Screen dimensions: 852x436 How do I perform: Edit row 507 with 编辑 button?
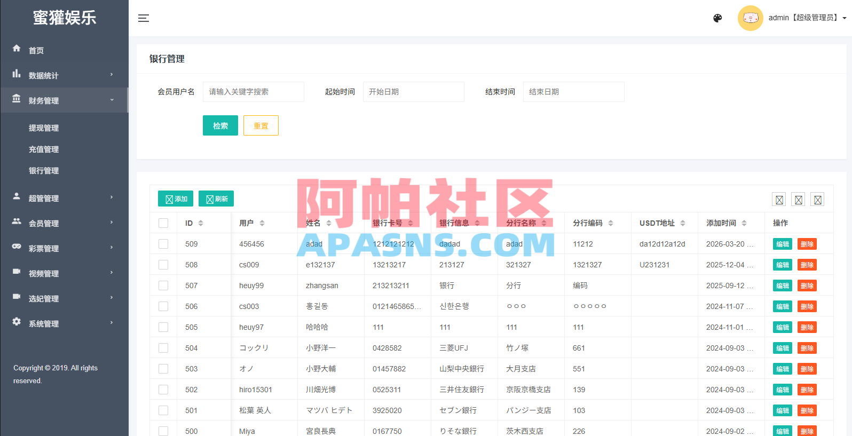coord(783,286)
